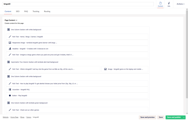Go to Bingo in the breadcrumb
This screenshot has width=188, height=120.
pos(22,117)
